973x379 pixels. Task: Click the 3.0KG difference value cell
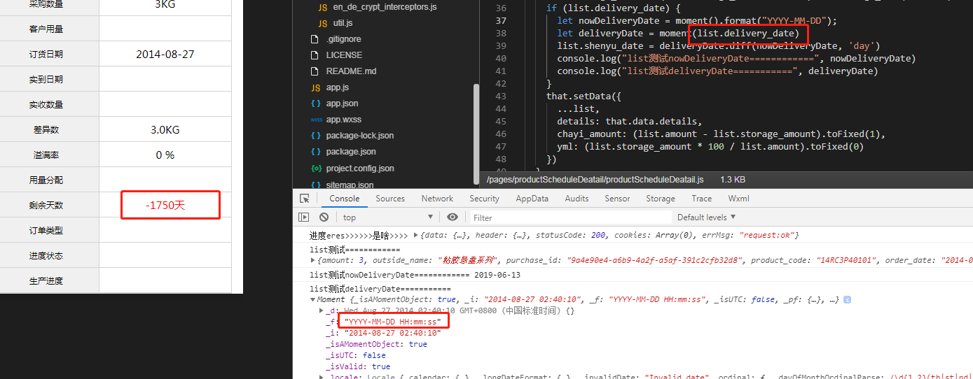click(x=165, y=130)
